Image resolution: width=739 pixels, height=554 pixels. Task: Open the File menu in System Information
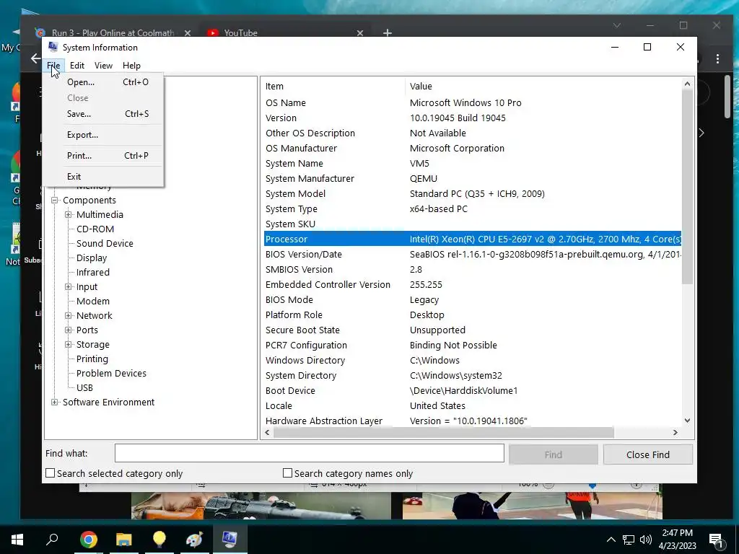(x=53, y=66)
